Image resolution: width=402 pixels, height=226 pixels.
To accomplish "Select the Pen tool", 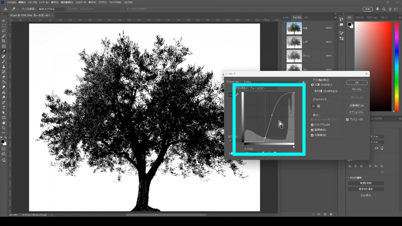I will tap(4, 102).
